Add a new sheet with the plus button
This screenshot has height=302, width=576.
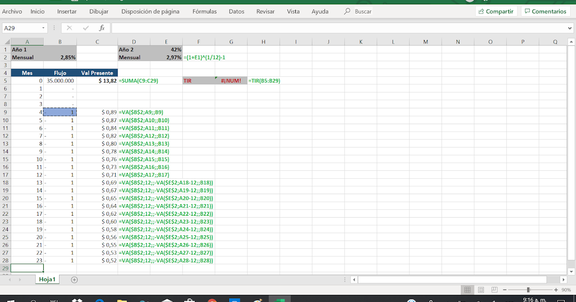pyautogui.click(x=74, y=279)
